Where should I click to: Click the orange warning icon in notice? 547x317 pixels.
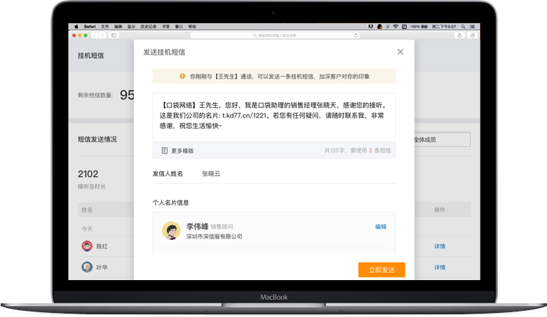(x=182, y=77)
